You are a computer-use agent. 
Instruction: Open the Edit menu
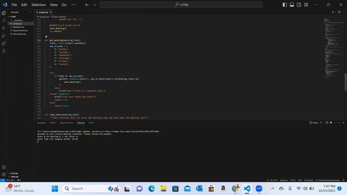[24, 5]
